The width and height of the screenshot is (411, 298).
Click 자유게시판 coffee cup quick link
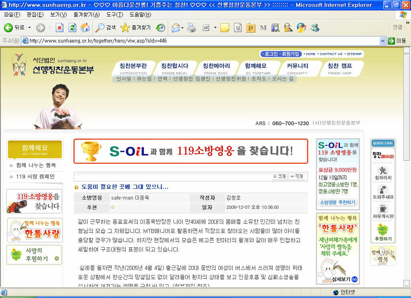(383, 211)
